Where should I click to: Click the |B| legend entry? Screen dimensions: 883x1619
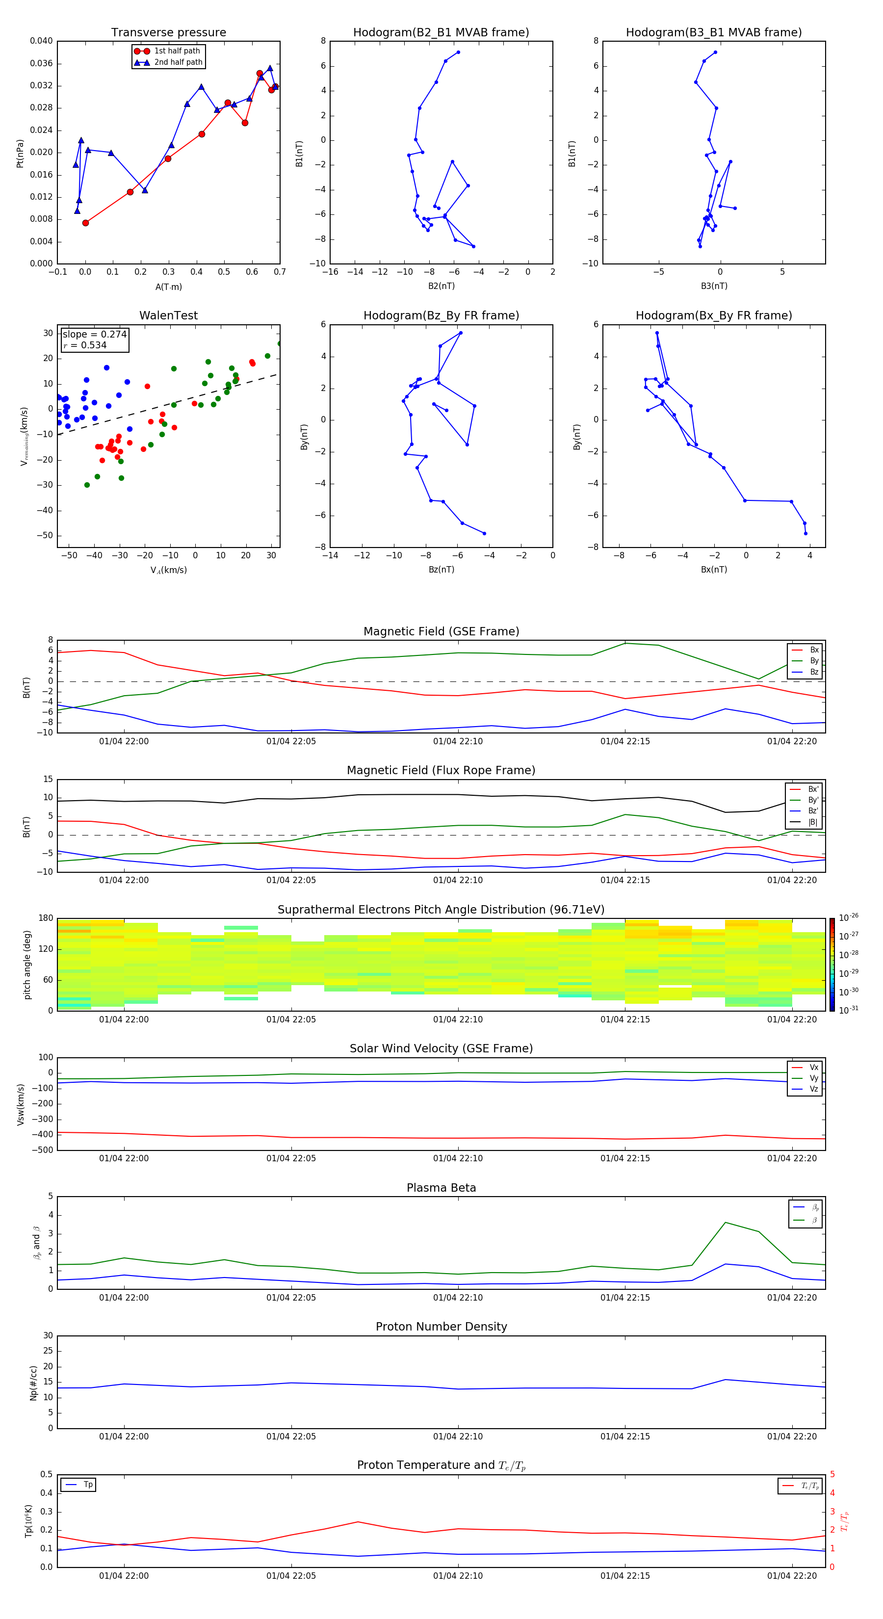(805, 822)
